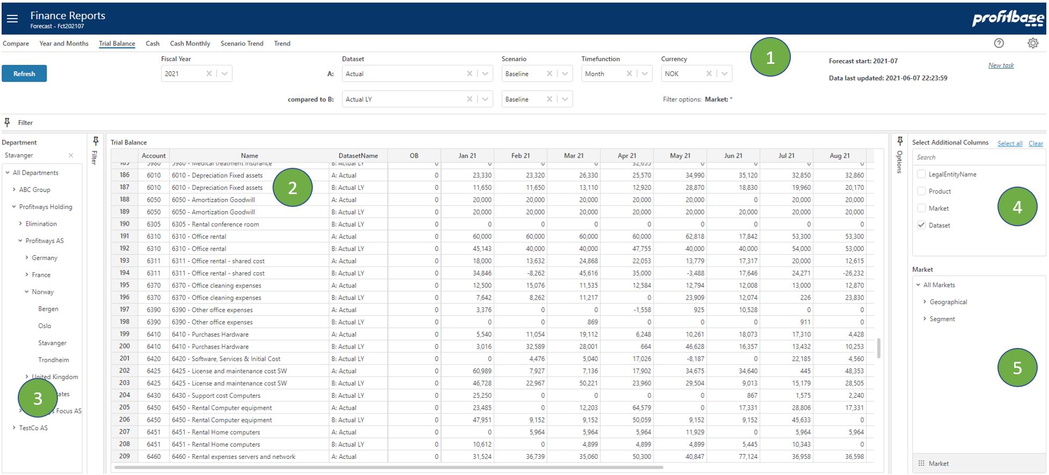The width and height of the screenshot is (1049, 475).
Task: Select the Bergen department
Action: point(48,309)
